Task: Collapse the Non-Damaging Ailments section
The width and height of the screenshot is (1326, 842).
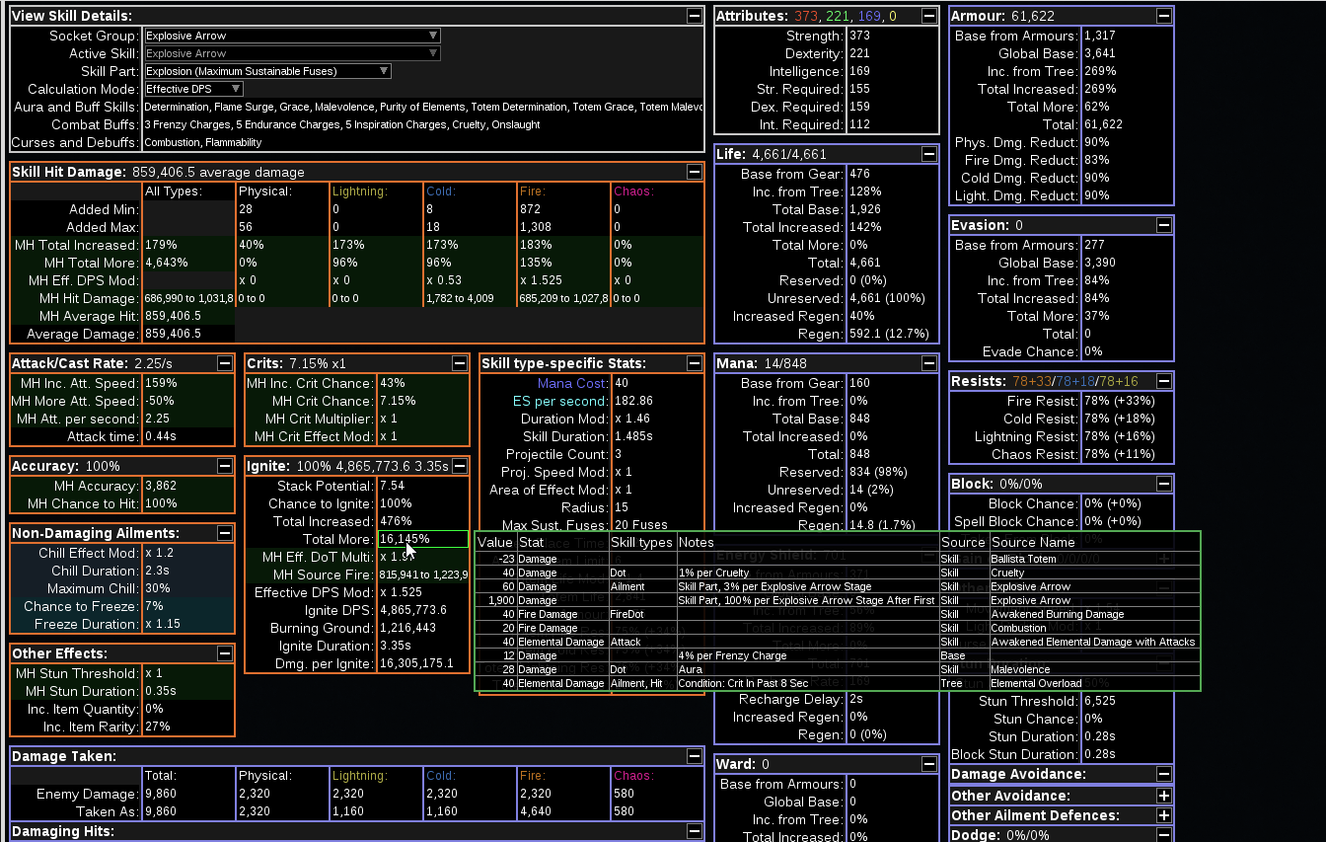Action: click(x=225, y=533)
